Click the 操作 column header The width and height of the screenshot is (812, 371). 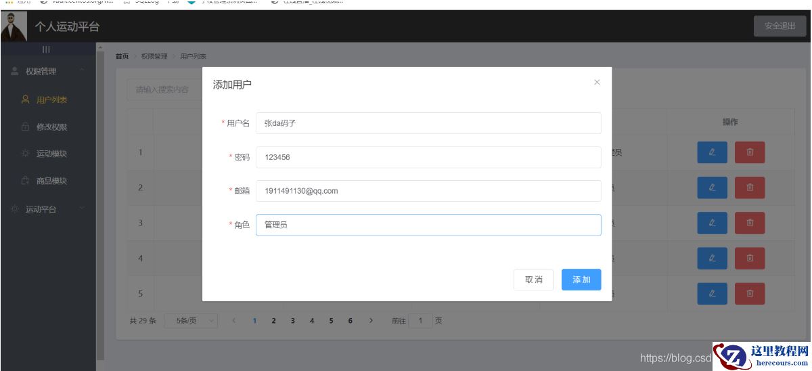pos(730,122)
